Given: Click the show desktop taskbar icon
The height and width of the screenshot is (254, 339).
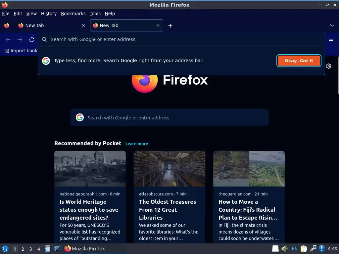Looking at the screenshot, I should tap(57, 249).
